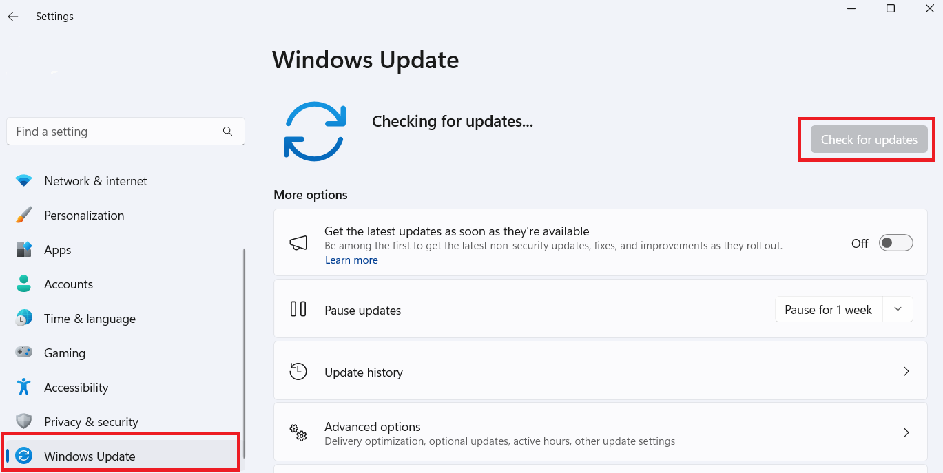
Task: Turn on the get latest updates switch
Action: pyautogui.click(x=895, y=243)
